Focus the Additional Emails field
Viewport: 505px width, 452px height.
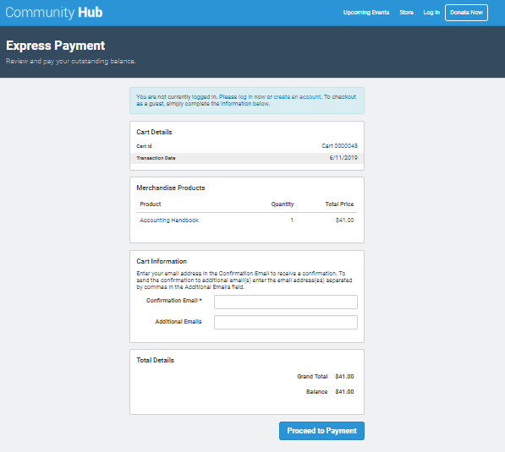(286, 323)
